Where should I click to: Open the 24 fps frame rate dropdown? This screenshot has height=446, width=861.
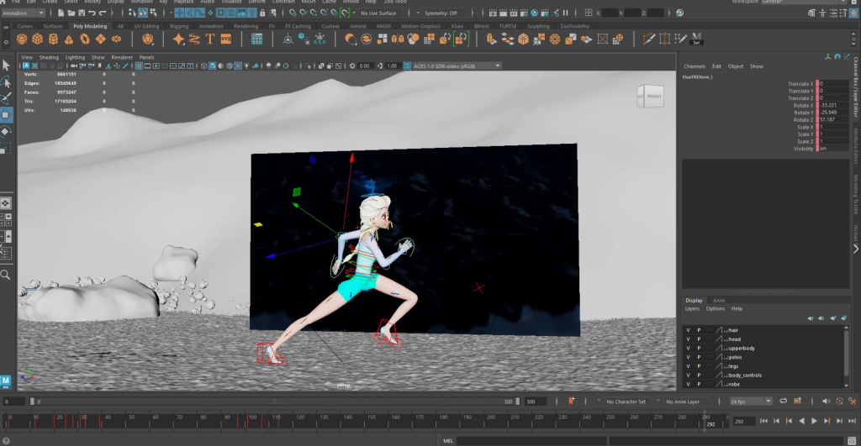(x=750, y=401)
